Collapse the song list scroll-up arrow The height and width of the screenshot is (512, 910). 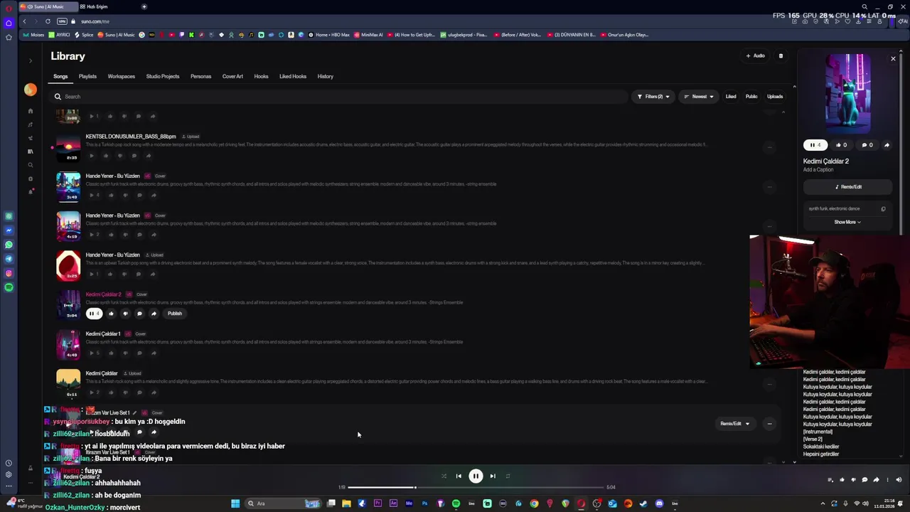click(x=783, y=112)
